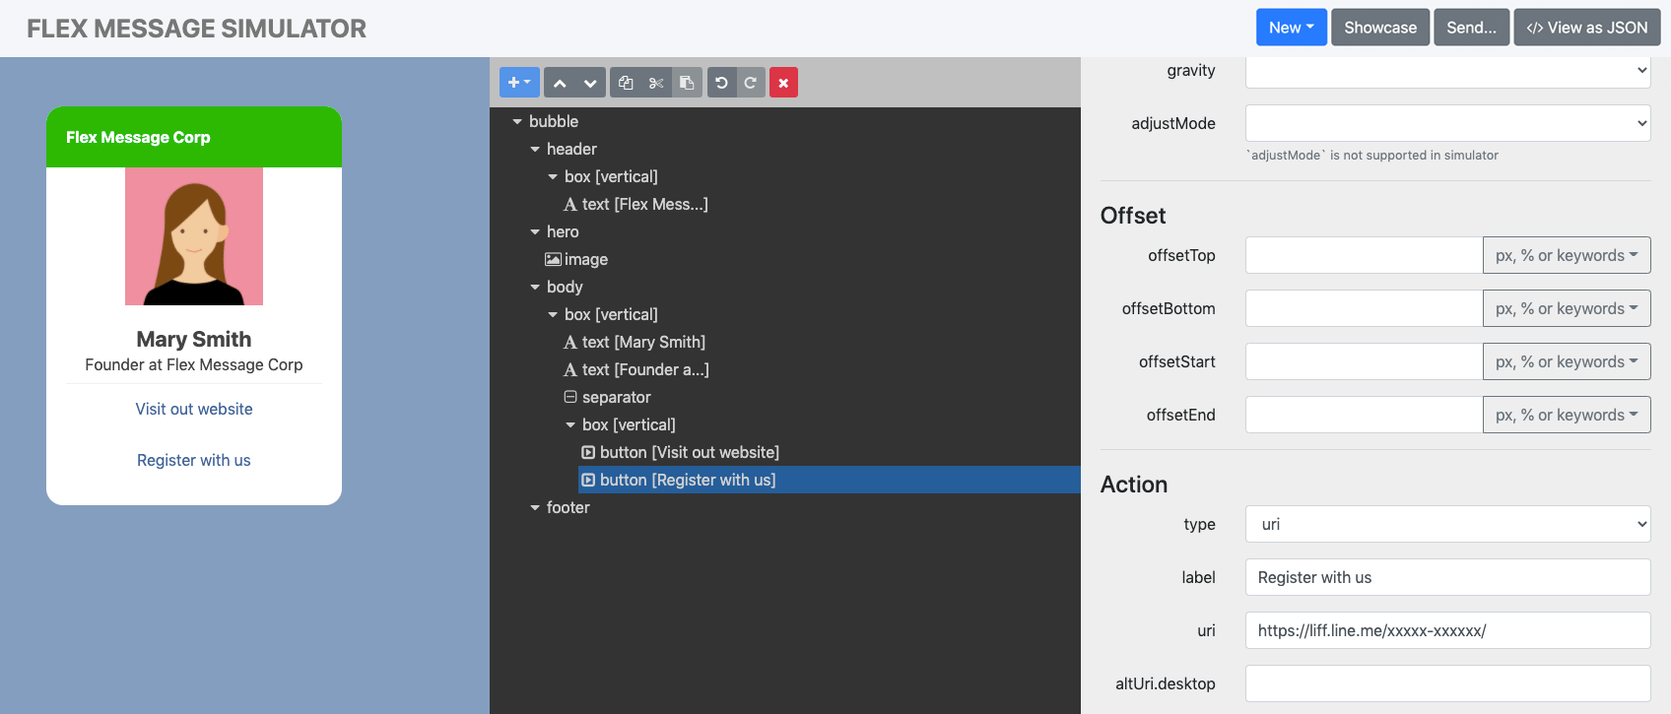The height and width of the screenshot is (714, 1671).
Task: Select text [Flex Mess...] tree item
Action: pyautogui.click(x=635, y=204)
